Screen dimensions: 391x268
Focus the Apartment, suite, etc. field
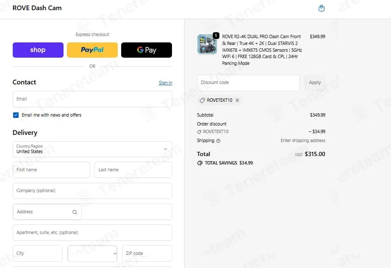(92, 232)
